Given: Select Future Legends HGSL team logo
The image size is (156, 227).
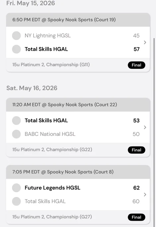Looking at the screenshot, I should (16, 188).
